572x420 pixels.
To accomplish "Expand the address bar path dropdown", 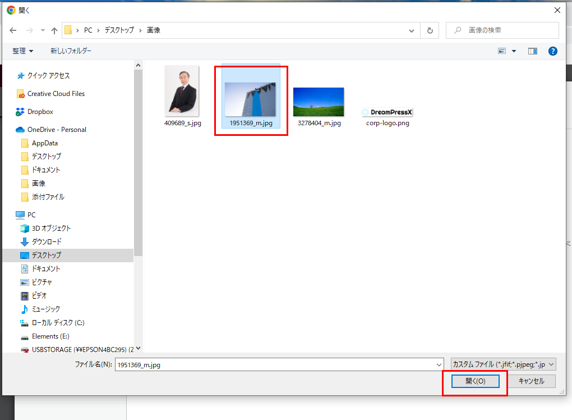I will (x=412, y=30).
